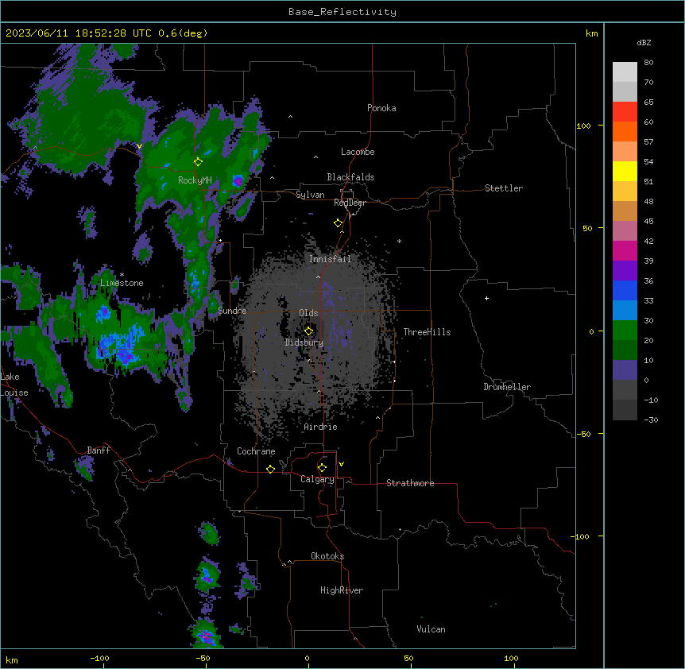Click the Didsbury city label
The width and height of the screenshot is (685, 669).
point(304,342)
